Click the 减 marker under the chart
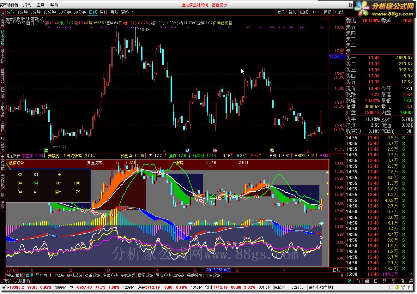The width and height of the screenshot is (417, 294). 46,150
